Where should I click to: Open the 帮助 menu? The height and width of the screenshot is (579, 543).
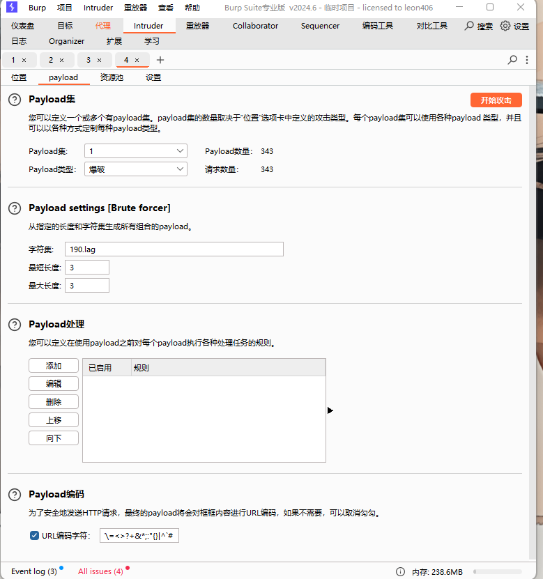coord(192,8)
